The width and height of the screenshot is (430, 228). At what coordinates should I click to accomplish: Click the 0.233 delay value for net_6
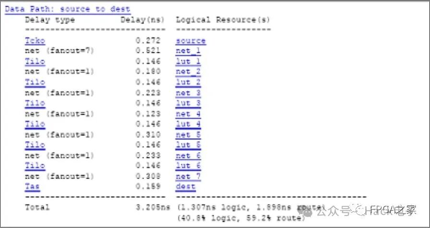pos(148,156)
